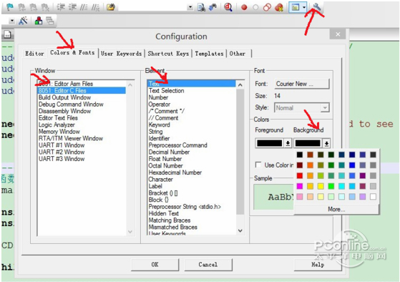Click the second gray bookmark flag icon
Screen dimensions: 400x282
click(x=33, y=7)
